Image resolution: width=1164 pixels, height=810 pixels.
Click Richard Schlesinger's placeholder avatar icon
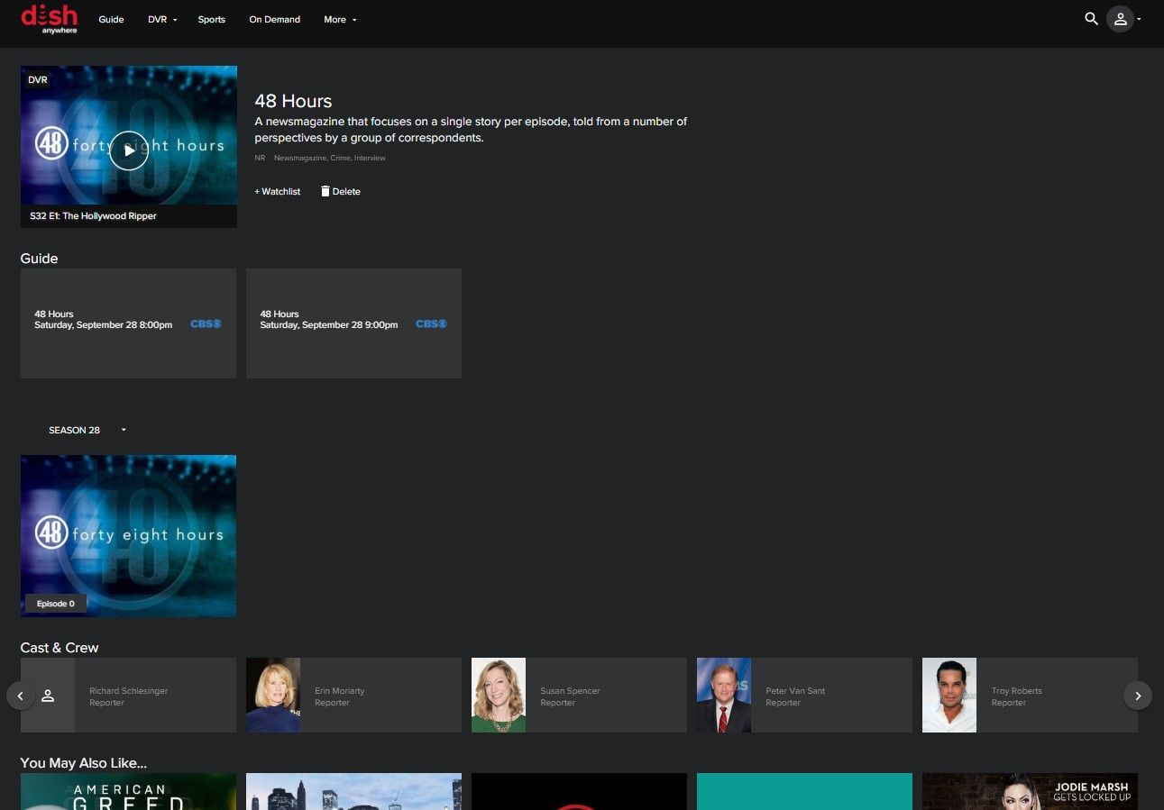coord(48,696)
